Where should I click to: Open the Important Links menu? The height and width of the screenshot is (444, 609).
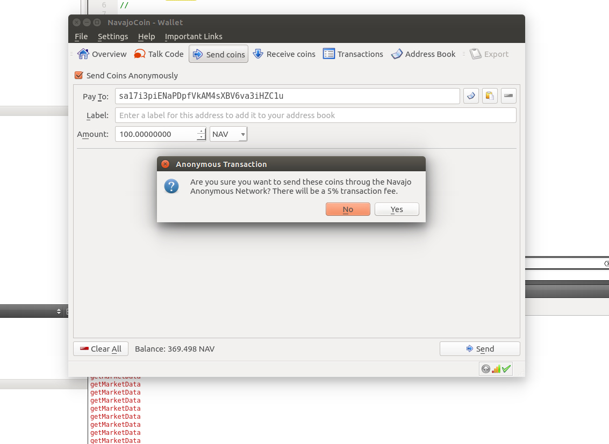point(194,37)
